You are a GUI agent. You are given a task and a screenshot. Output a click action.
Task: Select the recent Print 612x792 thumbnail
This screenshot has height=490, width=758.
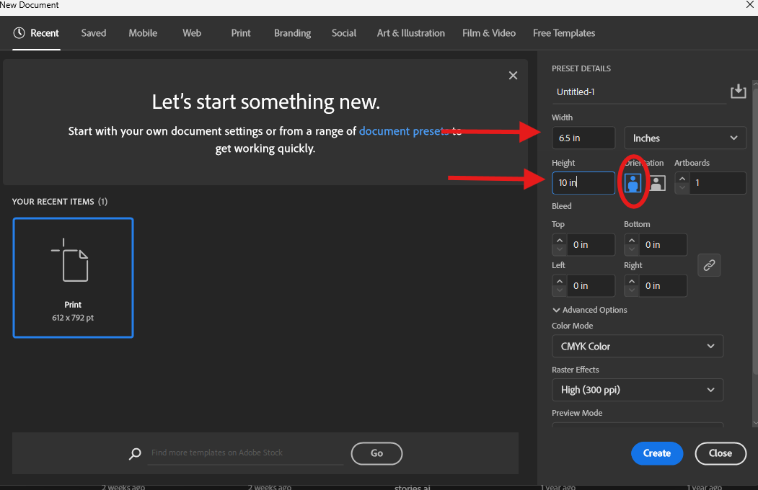pyautogui.click(x=72, y=277)
